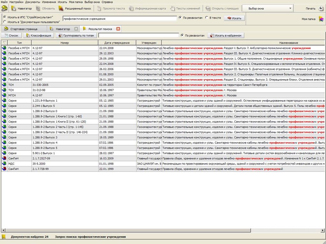326x244 pixels.
Task: Open Информационная карта from the toolbar
Action: [x=147, y=9]
